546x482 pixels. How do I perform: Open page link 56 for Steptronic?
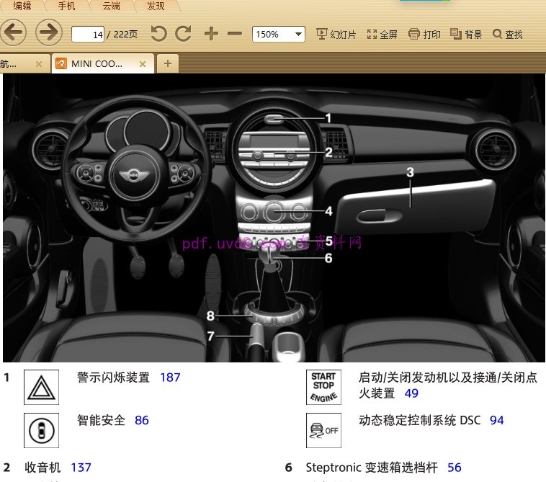pyautogui.click(x=454, y=468)
